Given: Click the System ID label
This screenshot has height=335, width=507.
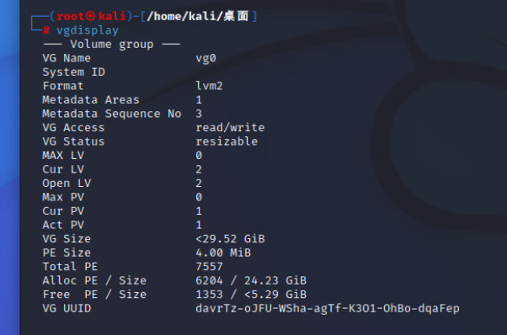Looking at the screenshot, I should (74, 72).
